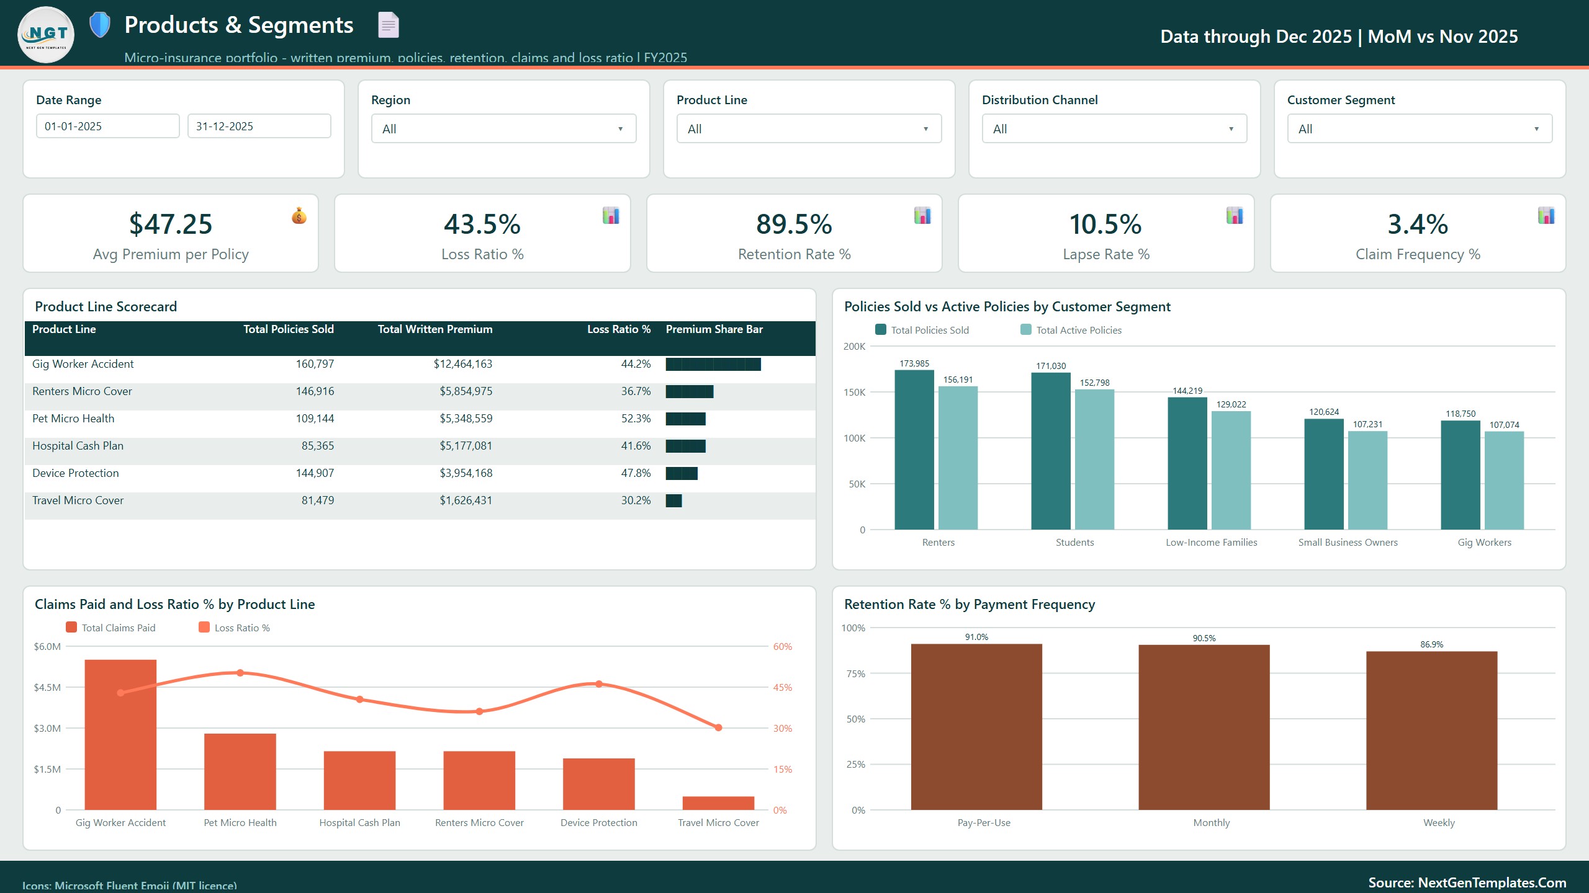Image resolution: width=1589 pixels, height=893 pixels.
Task: Open the document page icon beside title
Action: coord(389,25)
